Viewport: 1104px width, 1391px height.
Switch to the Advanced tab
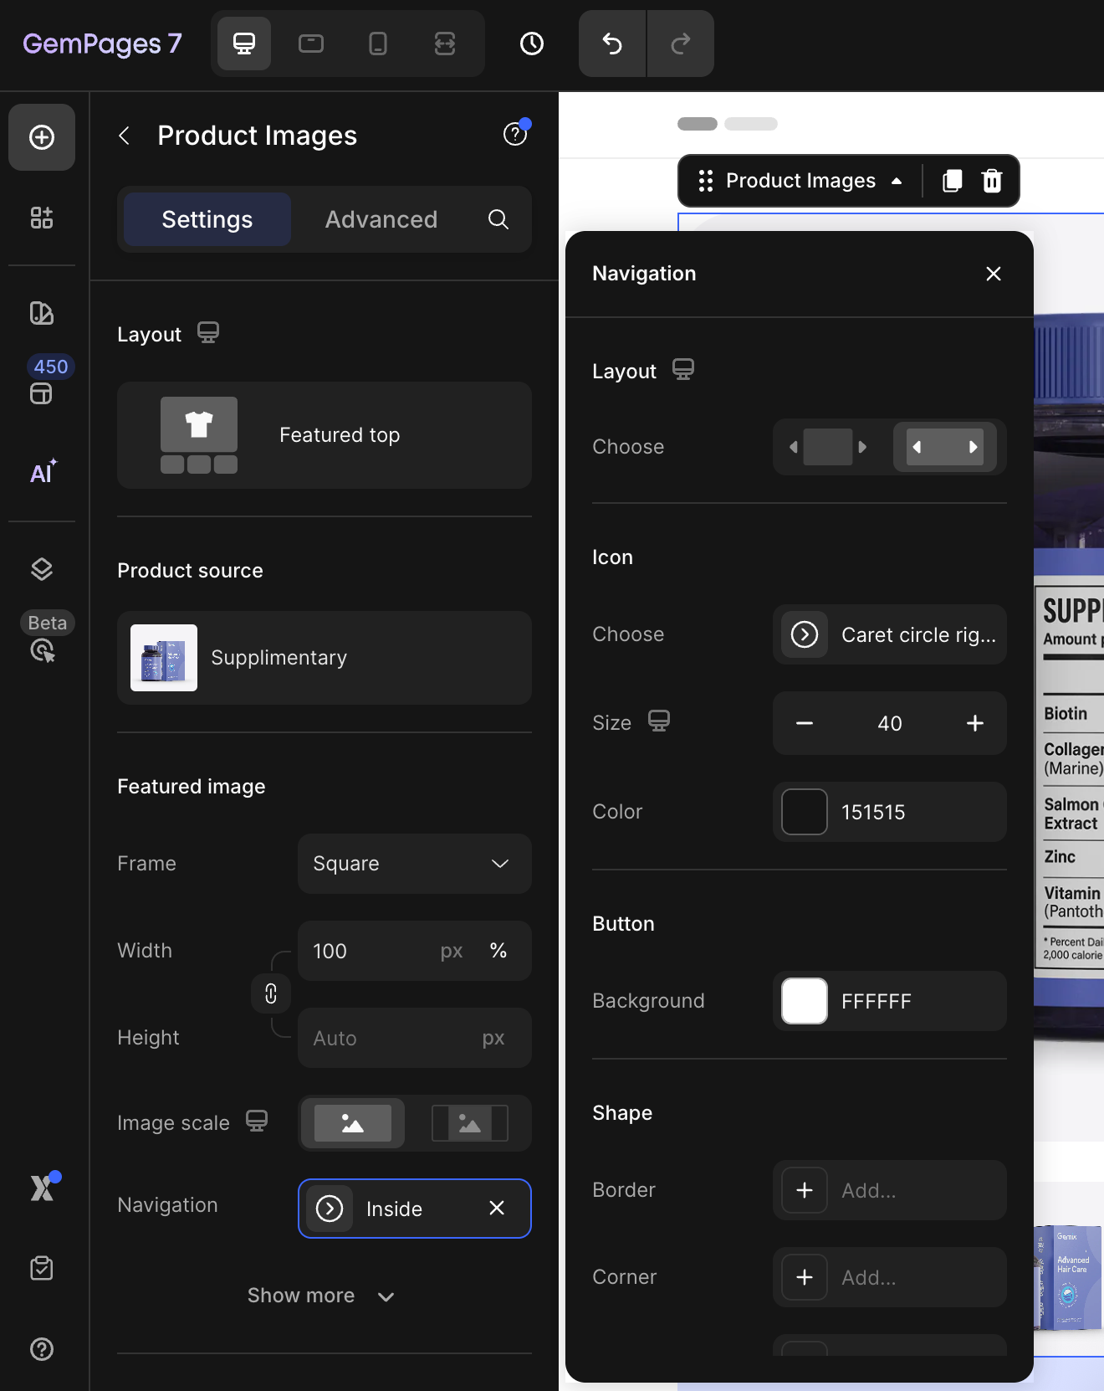(x=381, y=219)
